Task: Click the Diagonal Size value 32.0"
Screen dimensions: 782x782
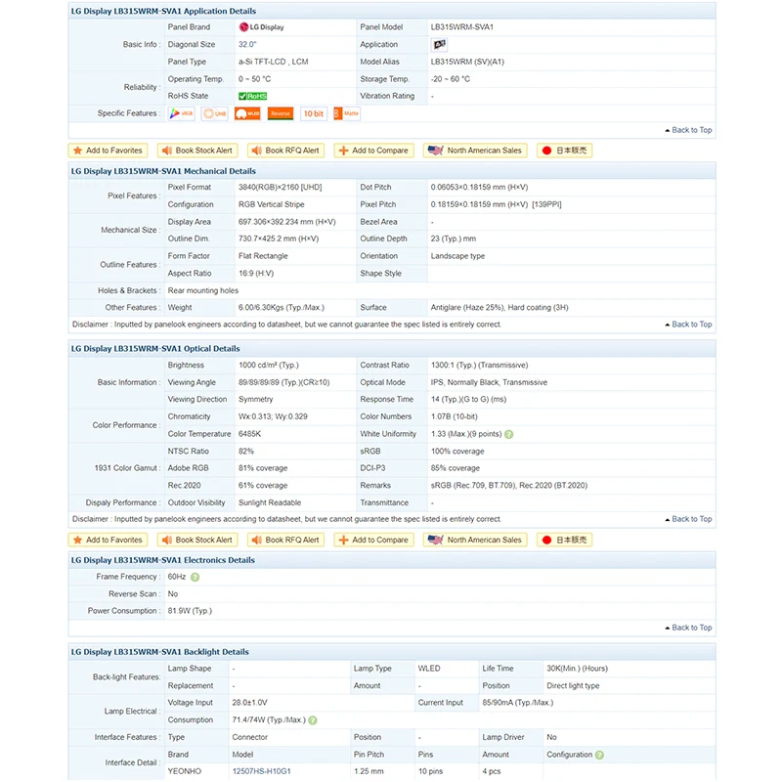Action: pos(247,44)
